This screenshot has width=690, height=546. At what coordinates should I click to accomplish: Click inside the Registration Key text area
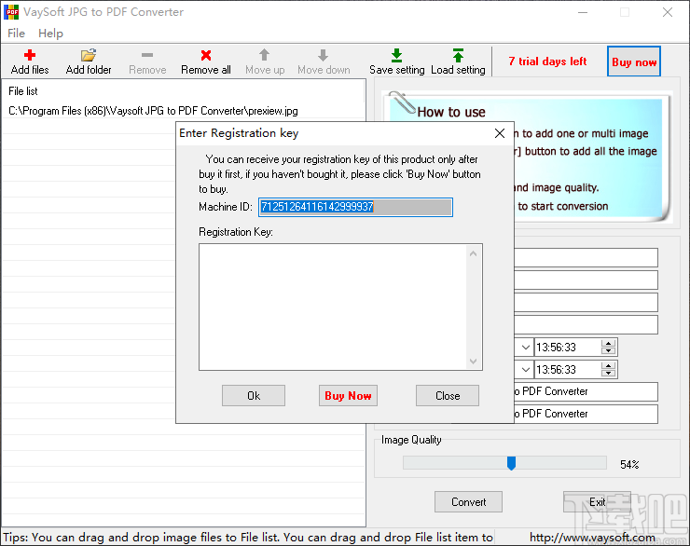tap(333, 307)
